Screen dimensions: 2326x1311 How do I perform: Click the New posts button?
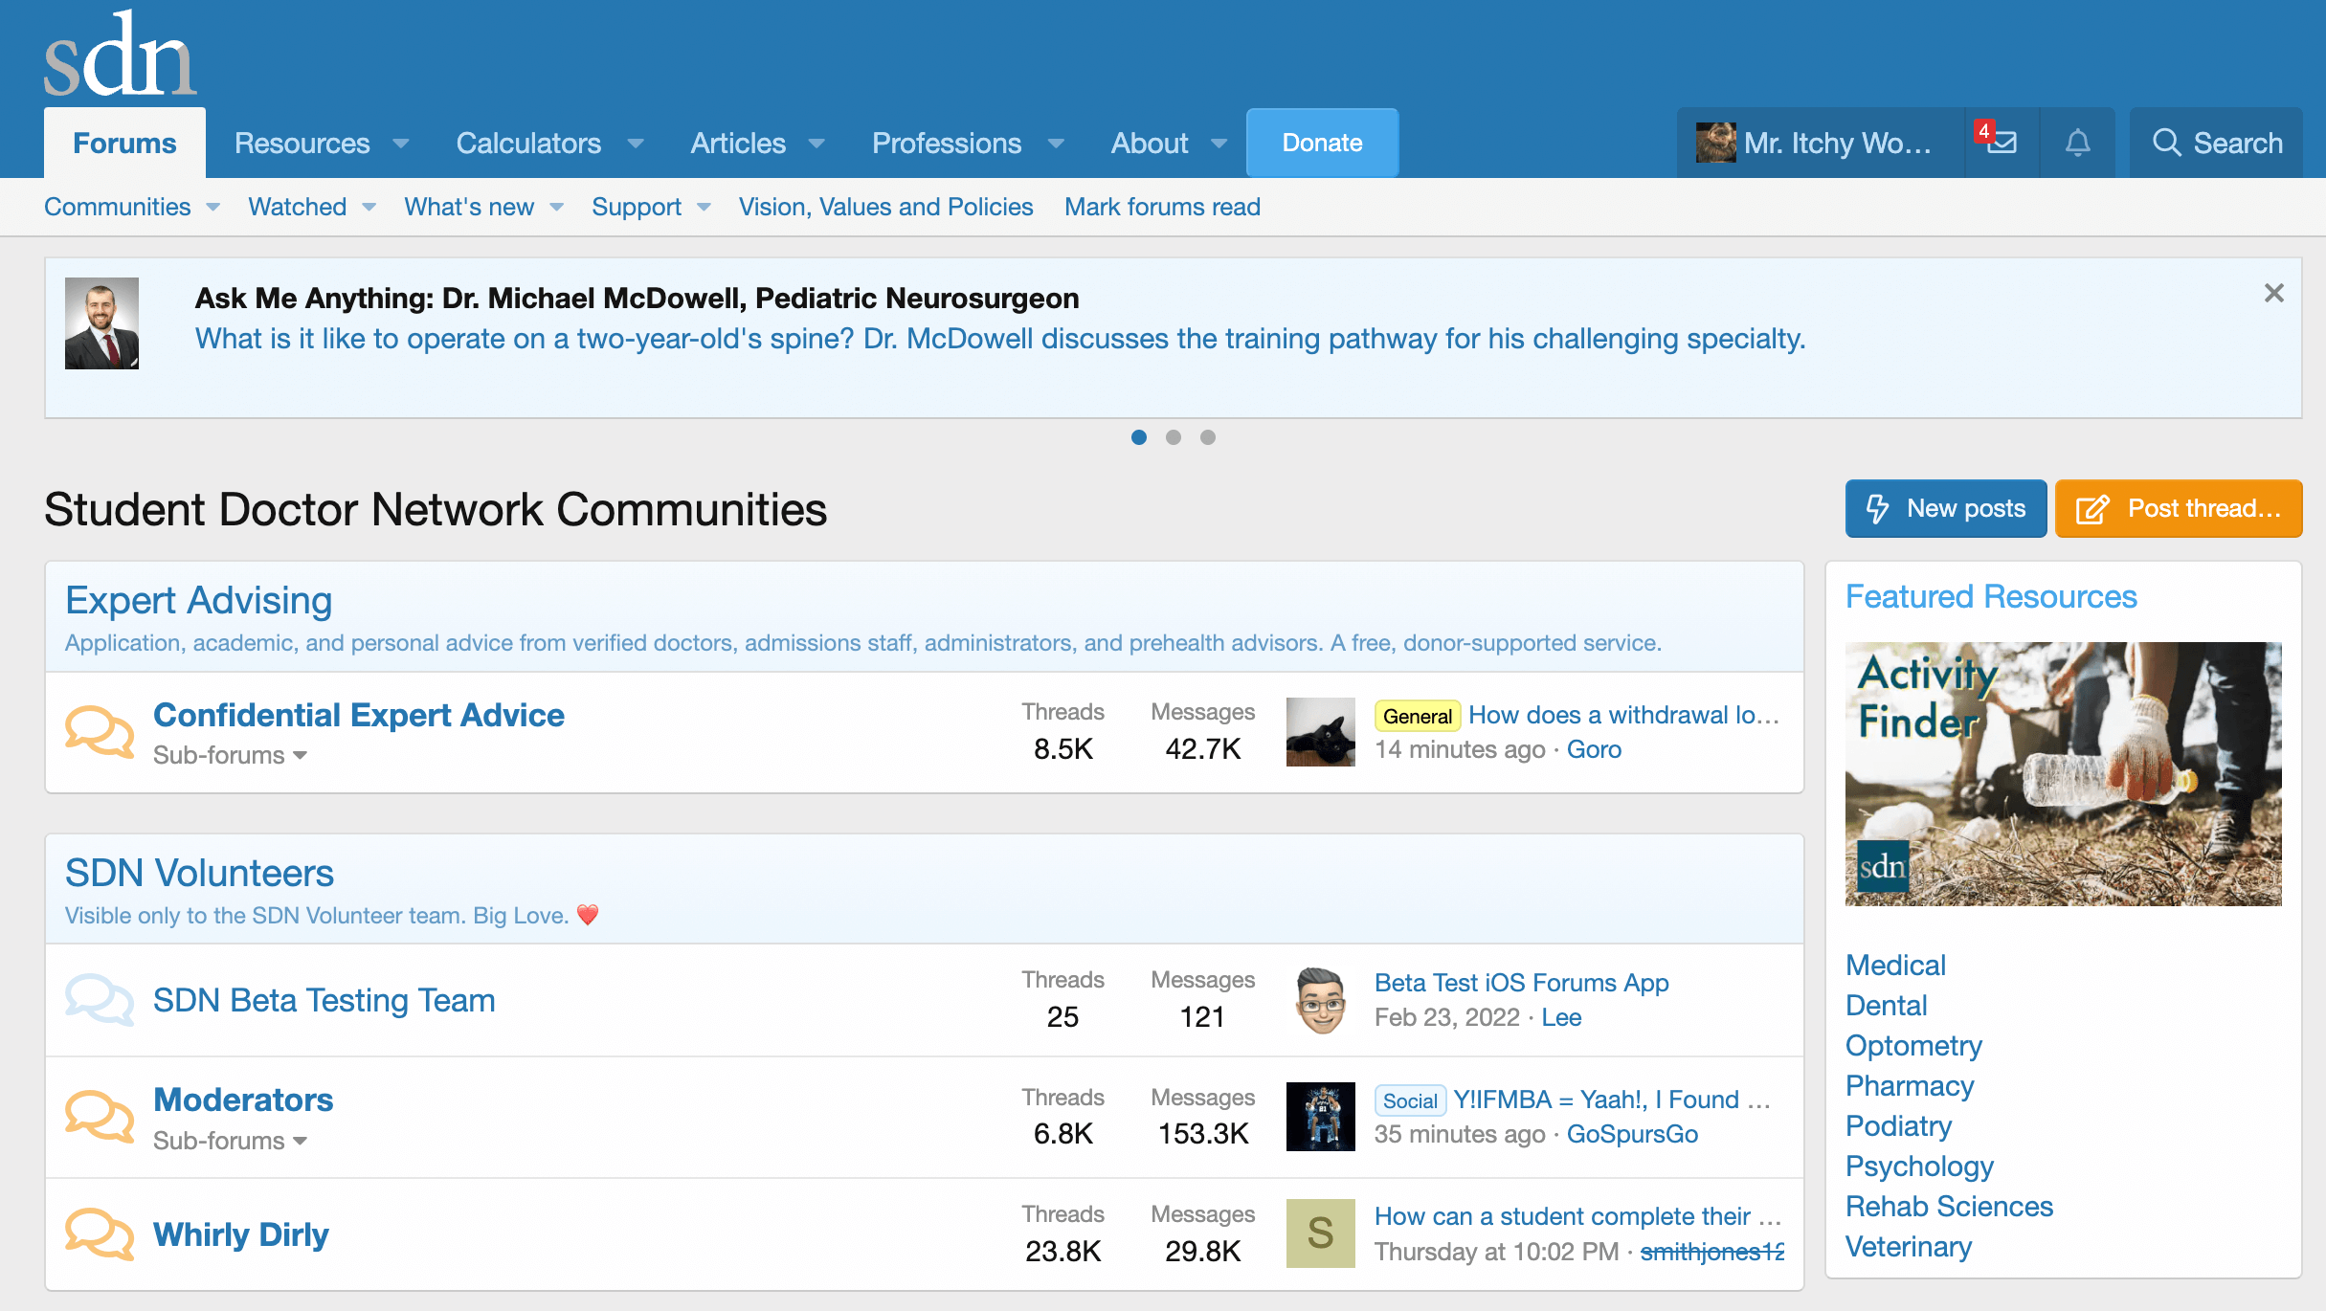(1946, 508)
